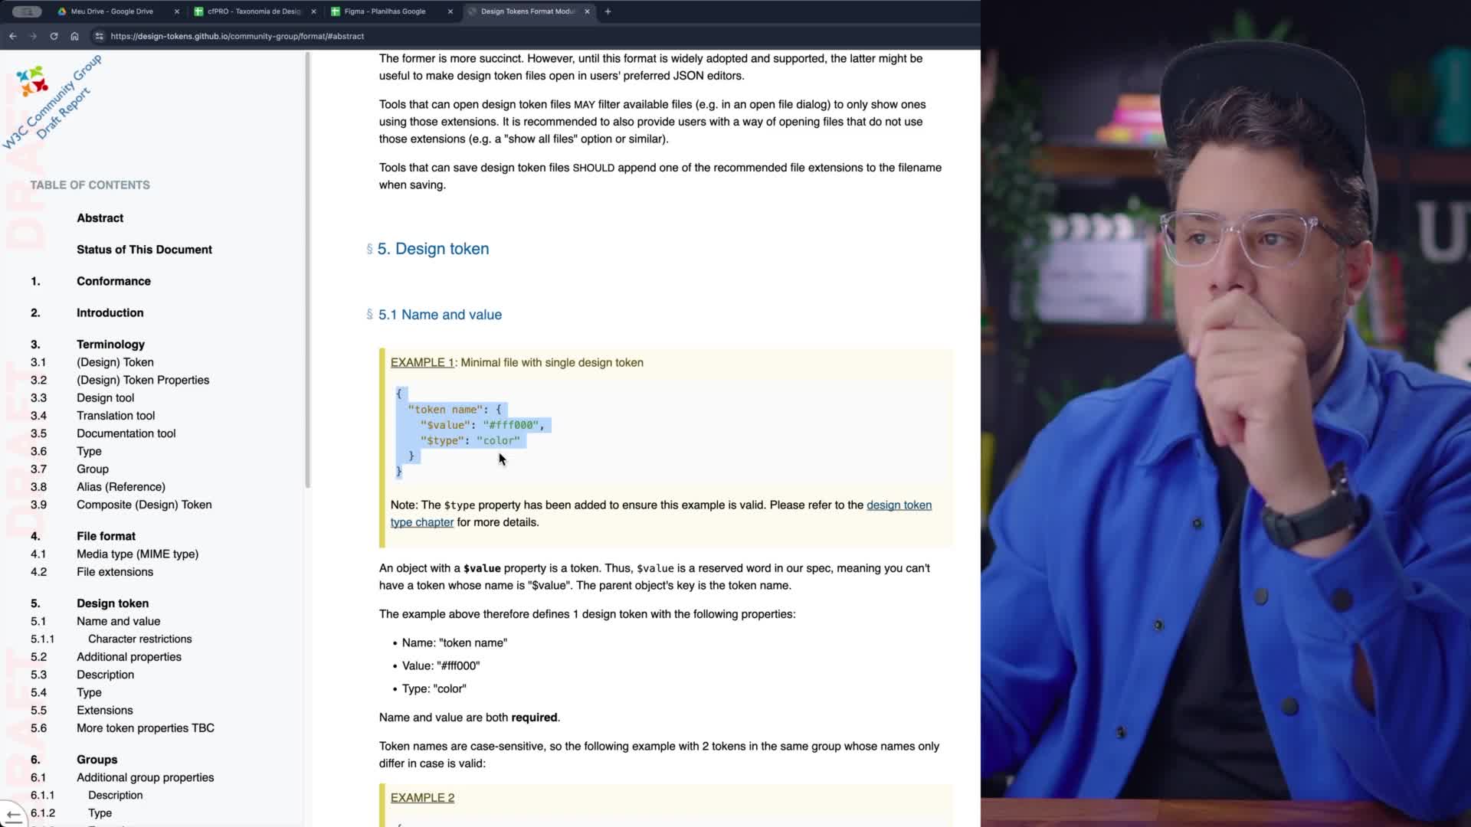This screenshot has width=1471, height=827.
Task: Open a new tab with the plus icon
Action: click(x=608, y=11)
